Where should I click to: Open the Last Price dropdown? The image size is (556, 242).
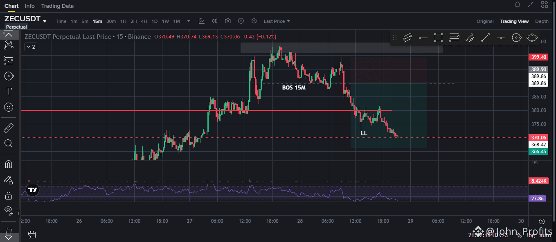[277, 21]
